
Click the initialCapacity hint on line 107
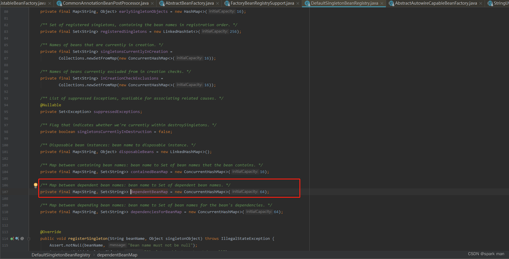coord(245,192)
